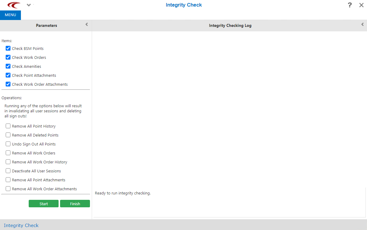Click the Finish button

click(75, 203)
